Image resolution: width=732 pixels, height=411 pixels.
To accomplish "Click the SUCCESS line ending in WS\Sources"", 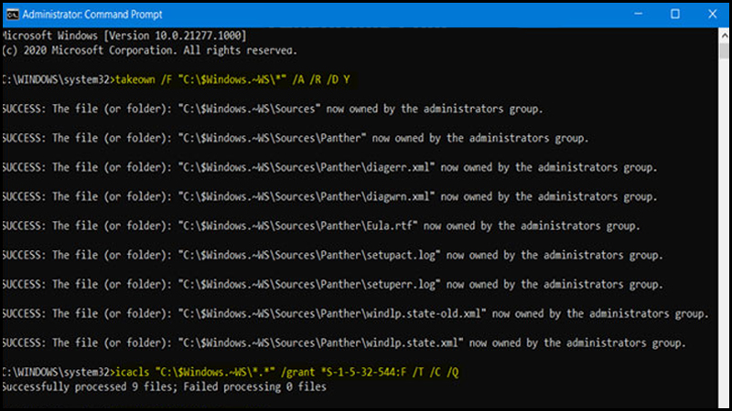I will click(273, 109).
